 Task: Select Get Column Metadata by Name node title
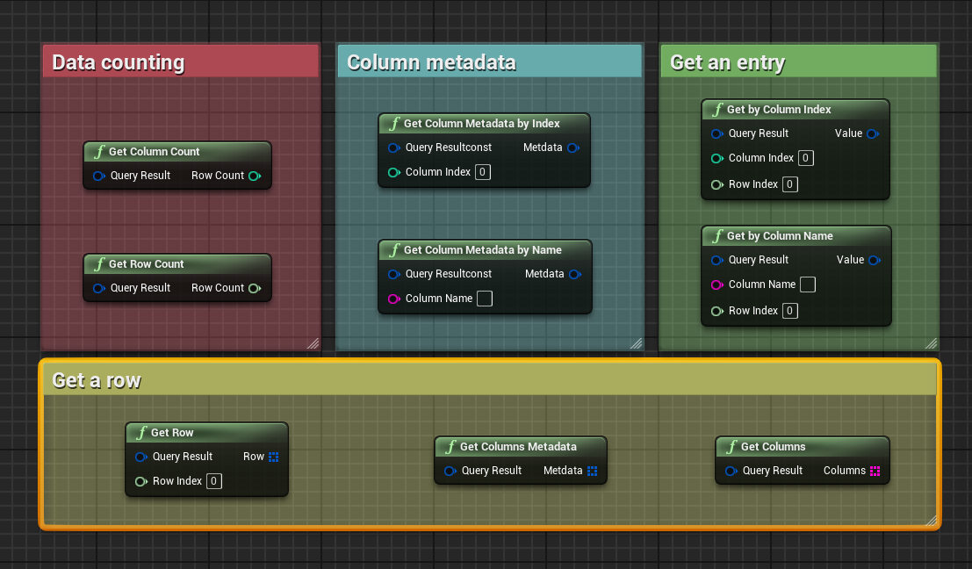point(483,250)
